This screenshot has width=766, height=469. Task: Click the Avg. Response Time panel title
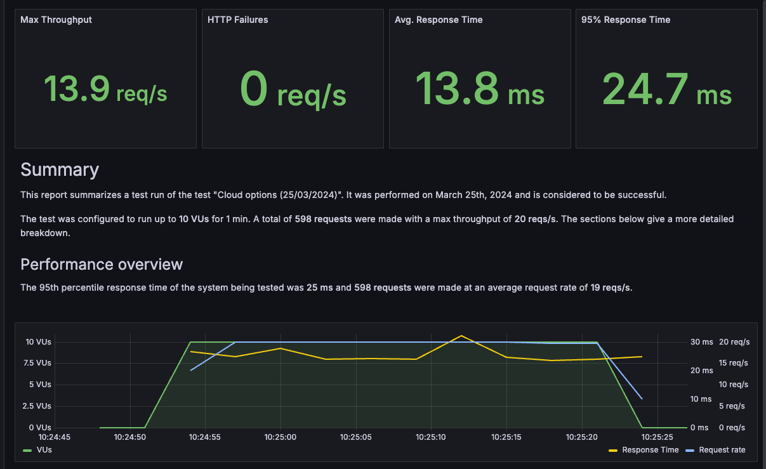click(x=439, y=20)
